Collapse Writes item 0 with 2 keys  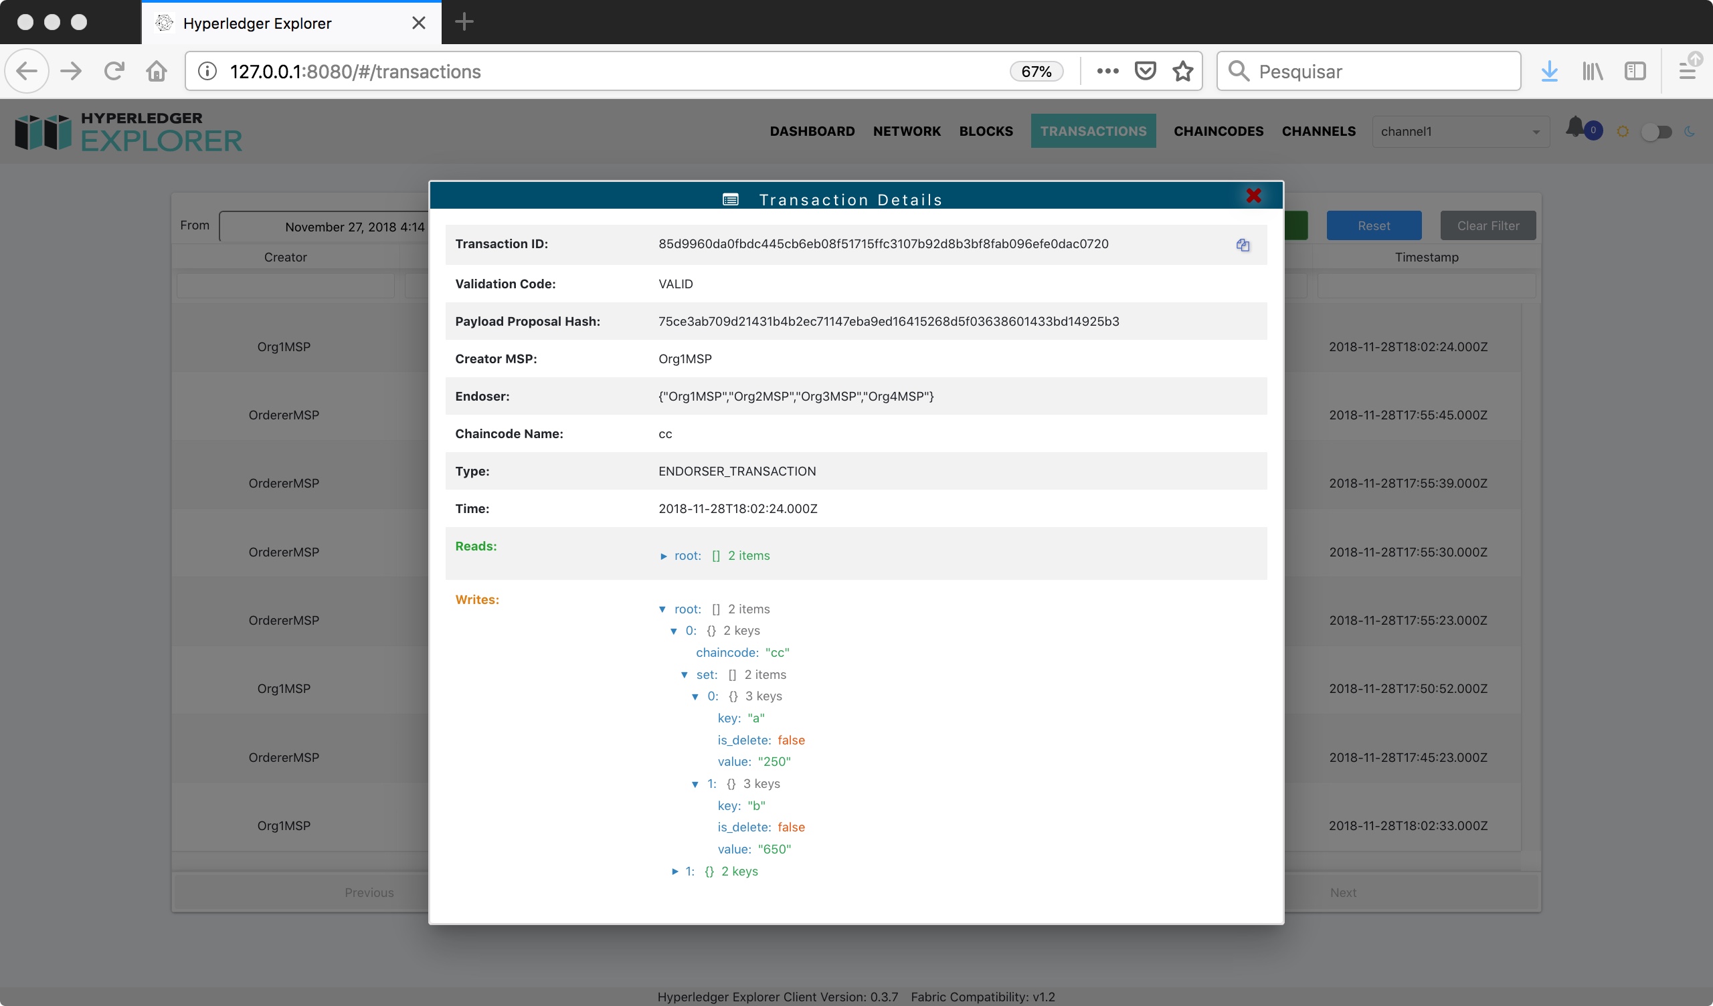tap(674, 631)
